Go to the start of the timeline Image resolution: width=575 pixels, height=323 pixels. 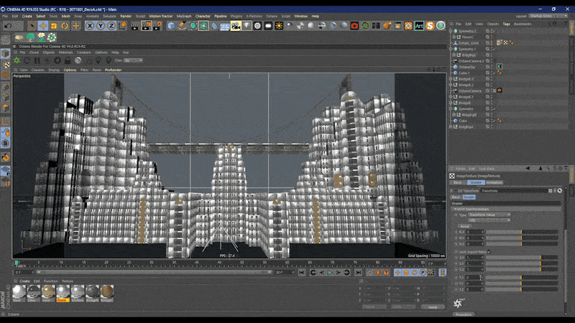tap(301, 273)
